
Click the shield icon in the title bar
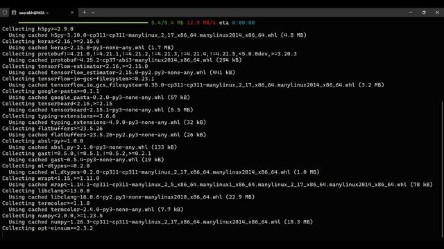tap(5, 12)
